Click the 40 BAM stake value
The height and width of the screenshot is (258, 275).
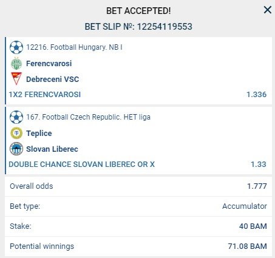point(253,226)
